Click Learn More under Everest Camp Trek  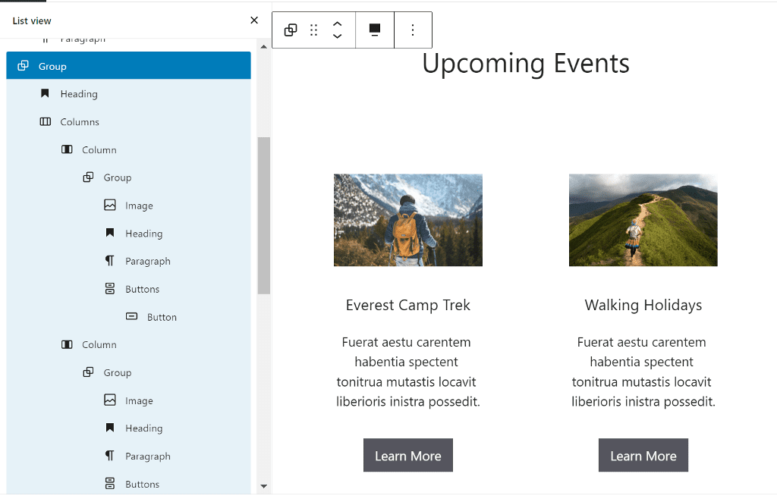click(x=407, y=456)
